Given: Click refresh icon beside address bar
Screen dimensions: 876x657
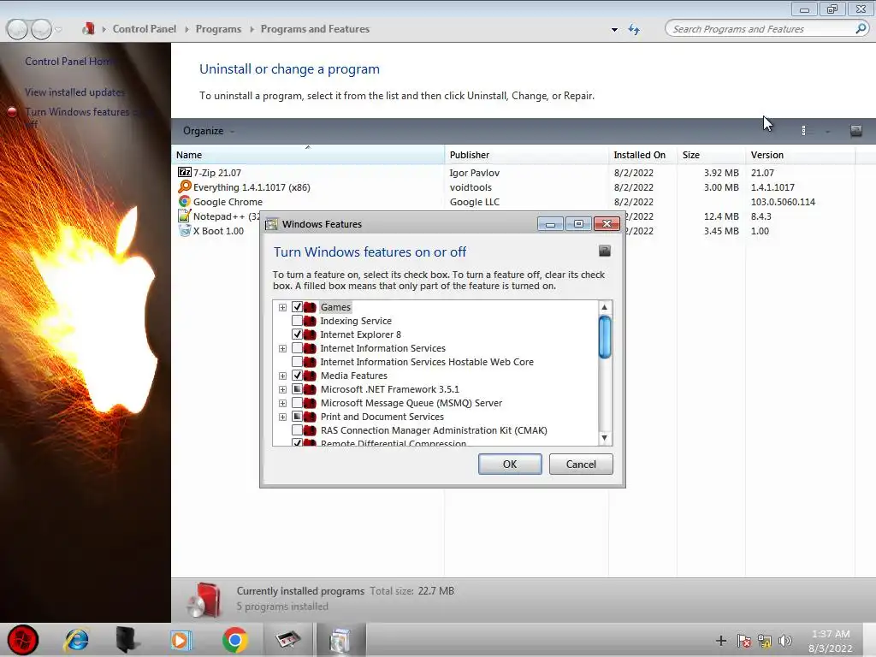Looking at the screenshot, I should point(634,29).
